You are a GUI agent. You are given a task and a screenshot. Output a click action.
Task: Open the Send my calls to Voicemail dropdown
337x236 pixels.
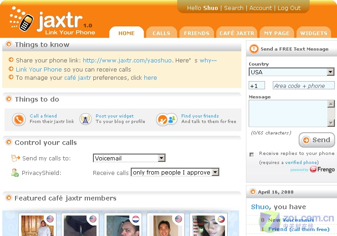point(129,158)
